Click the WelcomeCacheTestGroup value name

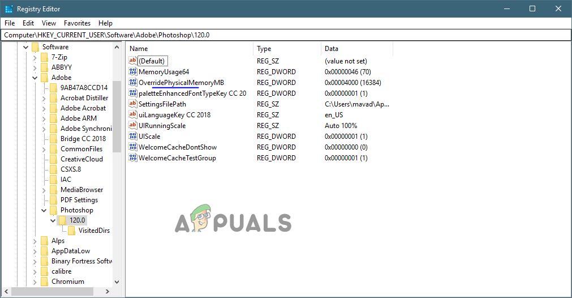click(177, 157)
